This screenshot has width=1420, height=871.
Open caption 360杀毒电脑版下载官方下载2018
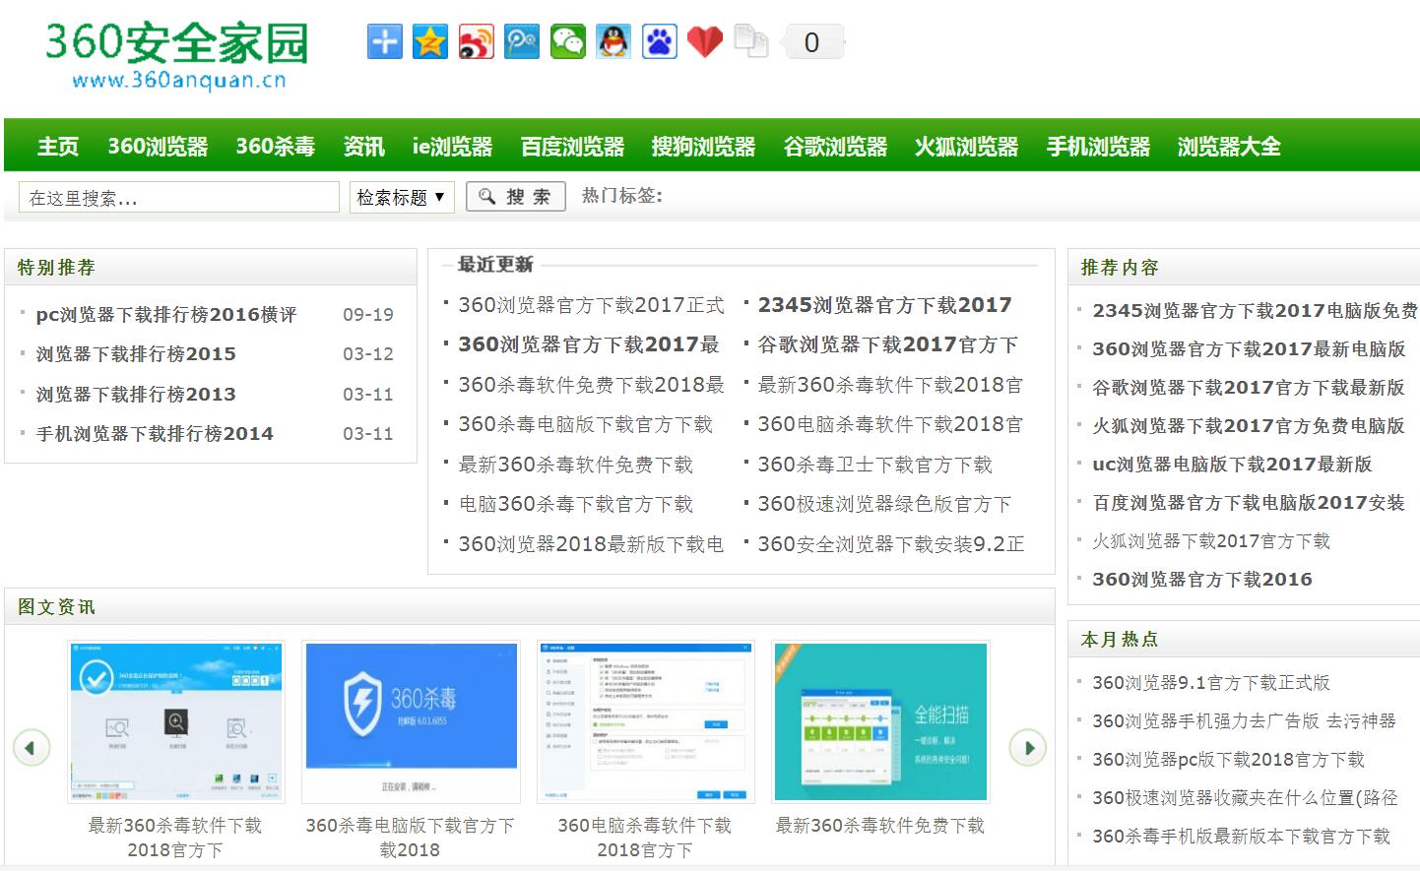[x=411, y=838]
